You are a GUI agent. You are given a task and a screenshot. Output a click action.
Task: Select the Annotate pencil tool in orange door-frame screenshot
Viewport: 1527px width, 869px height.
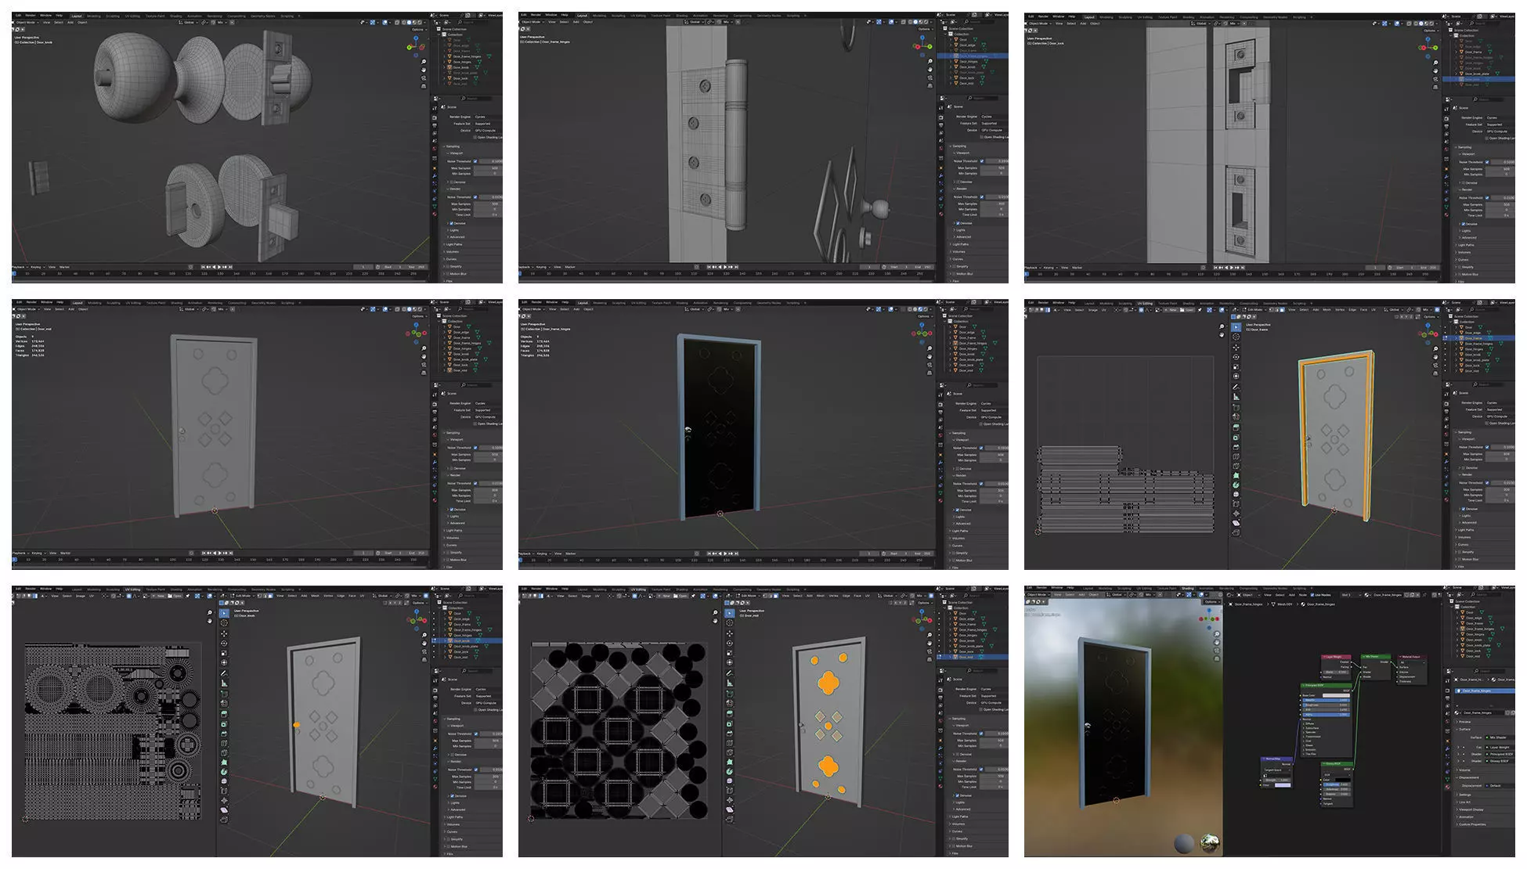pyautogui.click(x=1236, y=387)
